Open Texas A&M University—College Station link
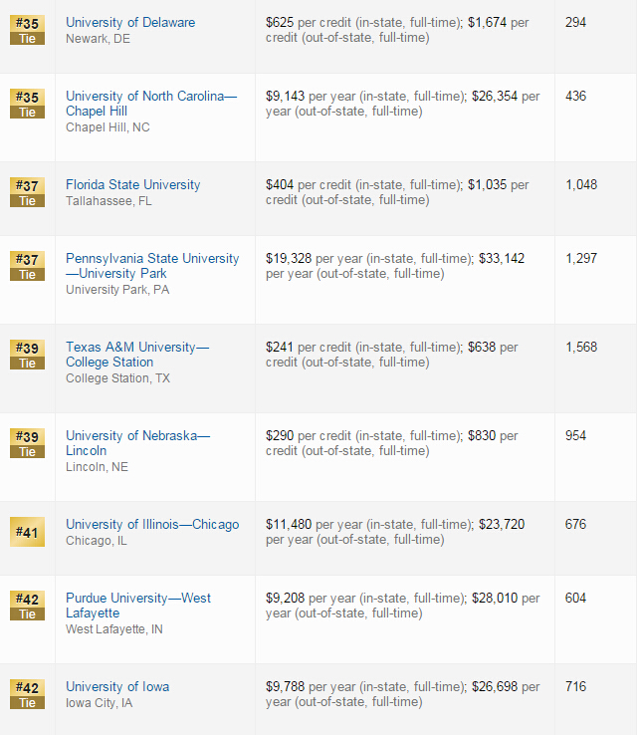Image resolution: width=637 pixels, height=735 pixels. click(137, 355)
